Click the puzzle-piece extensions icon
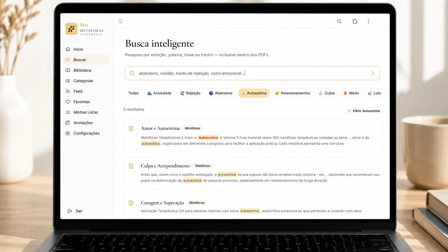The height and width of the screenshot is (252, 448). coord(355,21)
